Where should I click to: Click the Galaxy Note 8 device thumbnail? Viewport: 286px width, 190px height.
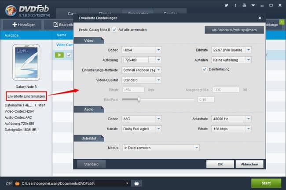(x=26, y=62)
